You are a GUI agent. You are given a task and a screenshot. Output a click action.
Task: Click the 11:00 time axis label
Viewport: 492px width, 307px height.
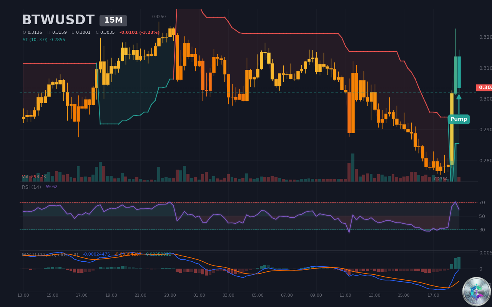pos(345,295)
